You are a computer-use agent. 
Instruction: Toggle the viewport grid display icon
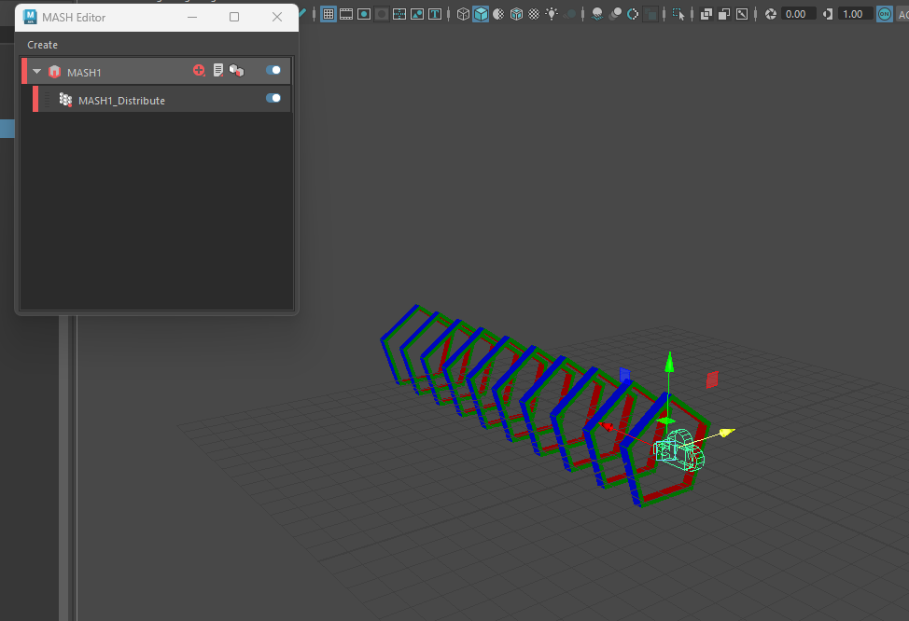(329, 14)
